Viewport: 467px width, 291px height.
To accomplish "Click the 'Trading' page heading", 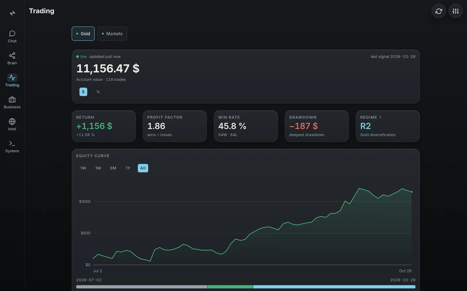I will (x=42, y=11).
